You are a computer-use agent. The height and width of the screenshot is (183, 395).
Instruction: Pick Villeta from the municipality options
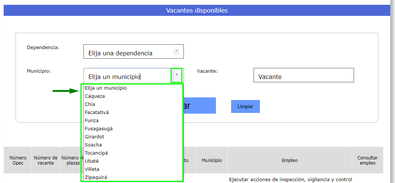click(x=92, y=169)
